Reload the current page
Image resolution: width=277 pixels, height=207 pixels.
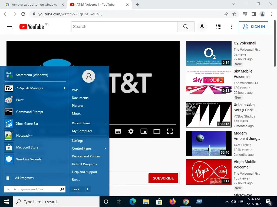[x=23, y=14]
